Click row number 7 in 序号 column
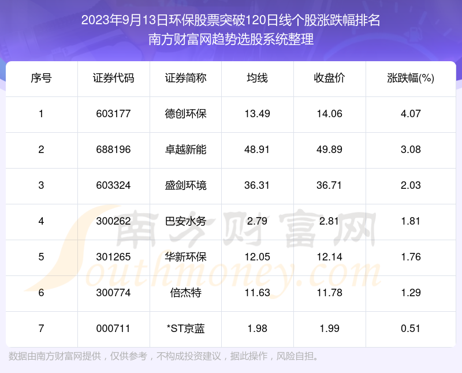The image size is (462, 373). [41, 329]
